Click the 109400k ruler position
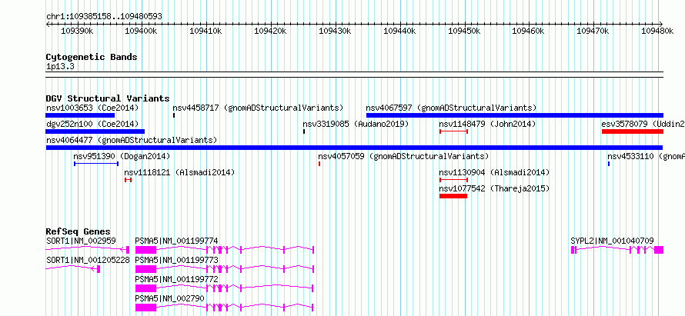The height and width of the screenshot is (316, 685). coord(142,32)
